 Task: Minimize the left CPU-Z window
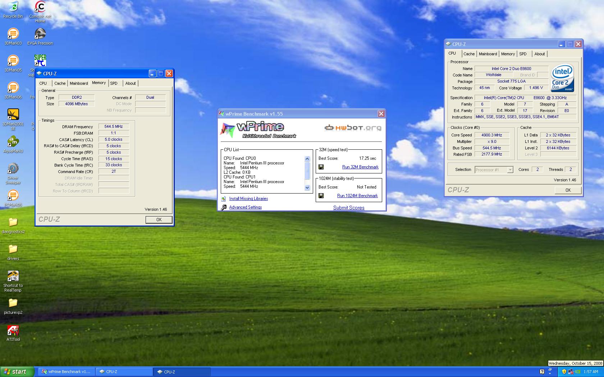pos(152,74)
